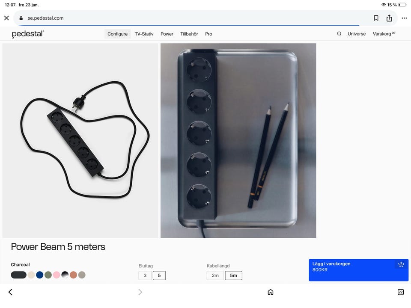Open the share sheet icon
This screenshot has height=308, width=411.
389,18
